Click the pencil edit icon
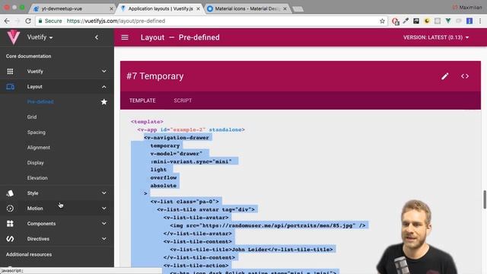Screen dimensions: 487x274 point(444,76)
